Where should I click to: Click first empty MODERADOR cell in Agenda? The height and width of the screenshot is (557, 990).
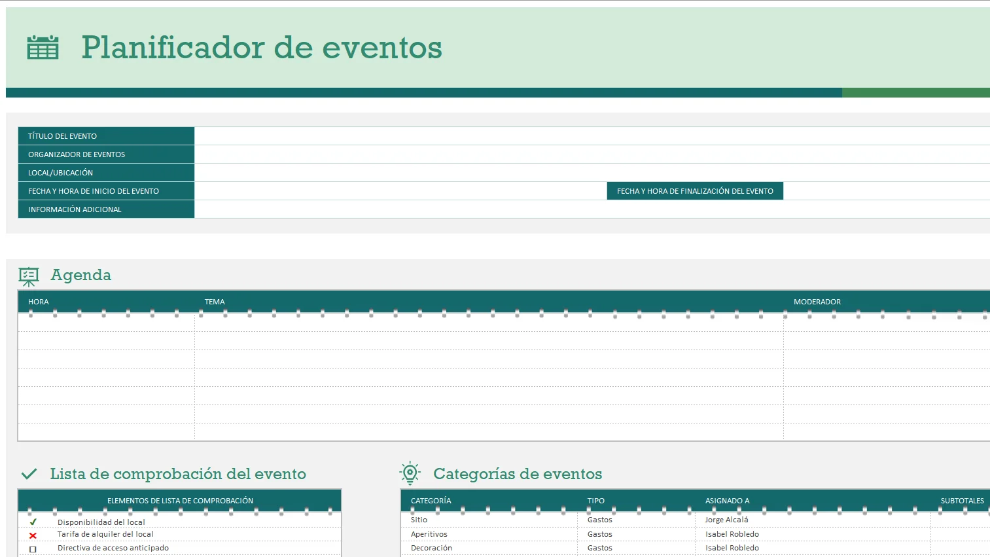(x=887, y=323)
